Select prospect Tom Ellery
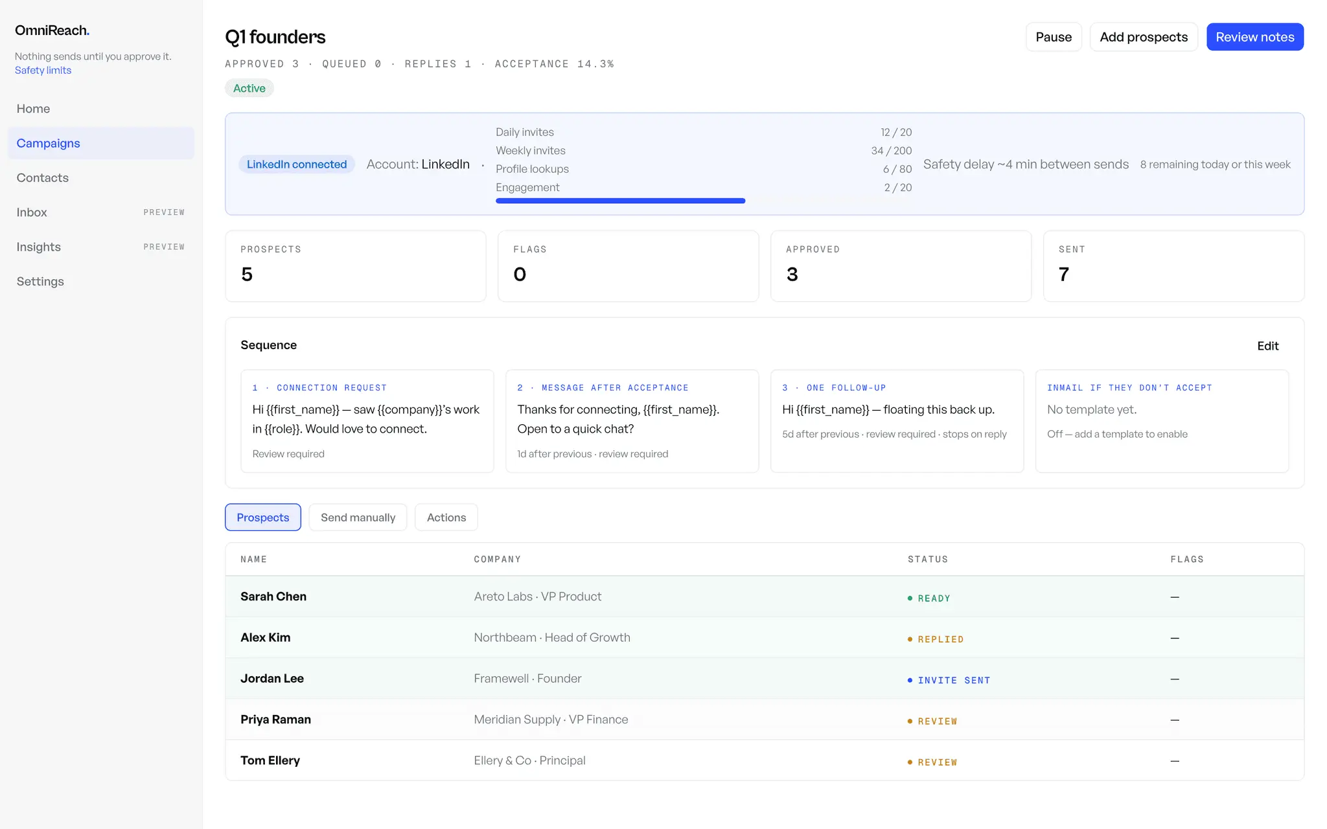The image size is (1327, 829). tap(765, 760)
